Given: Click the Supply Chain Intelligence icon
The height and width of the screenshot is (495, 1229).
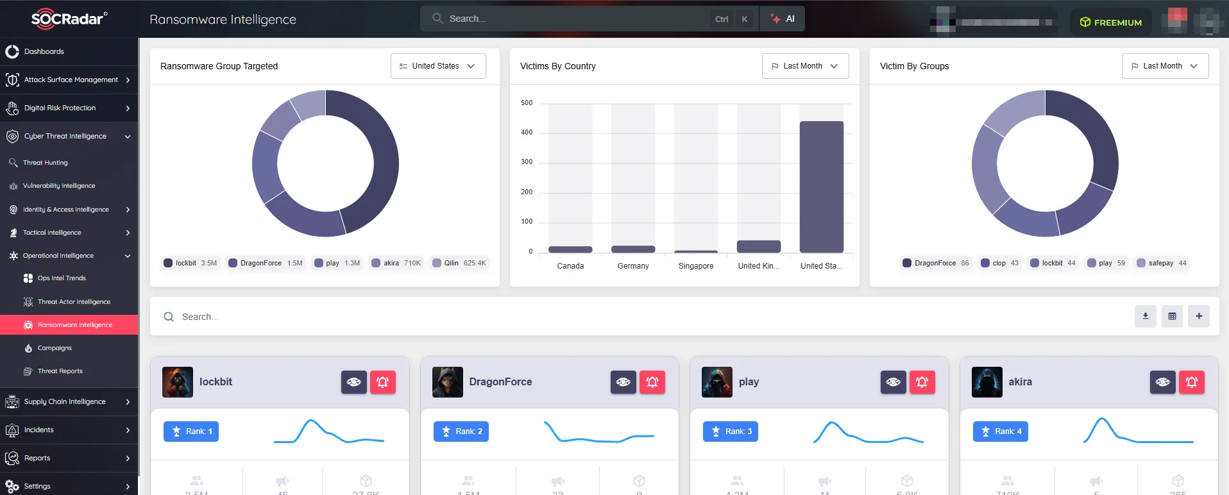Looking at the screenshot, I should tap(12, 402).
